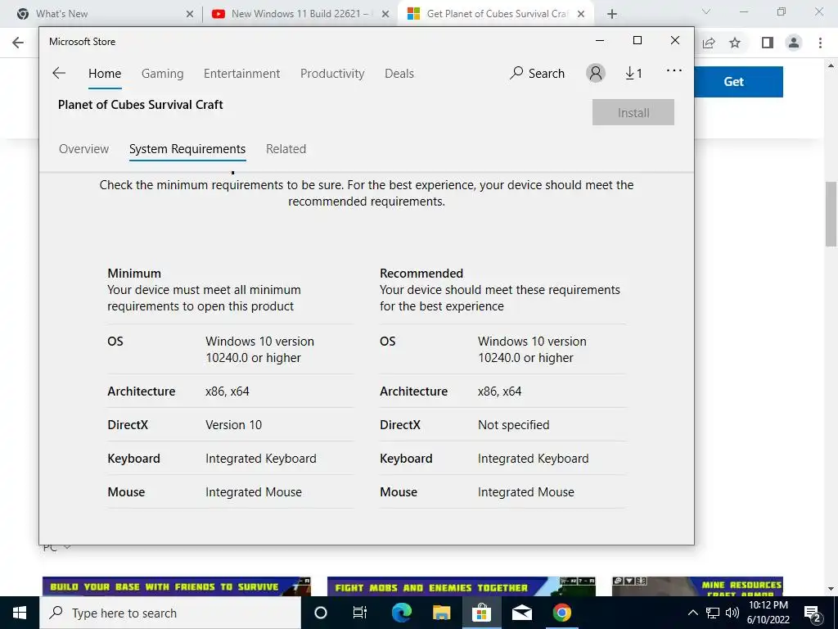Click Google Chrome taskbar icon
Screen dimensions: 838x629
(561, 613)
